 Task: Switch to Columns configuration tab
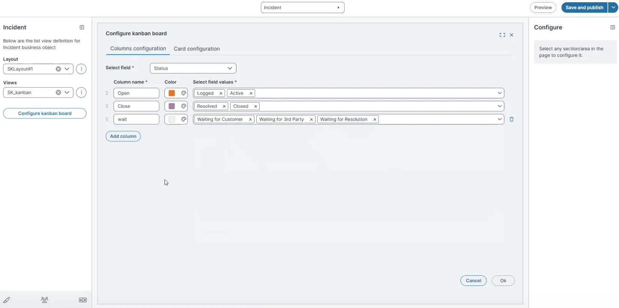coord(138,49)
